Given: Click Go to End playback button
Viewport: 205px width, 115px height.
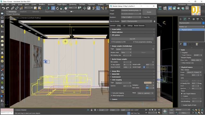Looking at the screenshot, I should pos(159,110).
